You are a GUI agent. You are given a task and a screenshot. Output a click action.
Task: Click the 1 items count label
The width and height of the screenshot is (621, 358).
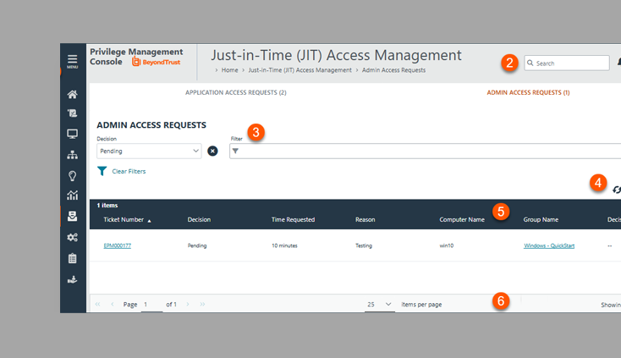pyautogui.click(x=107, y=205)
